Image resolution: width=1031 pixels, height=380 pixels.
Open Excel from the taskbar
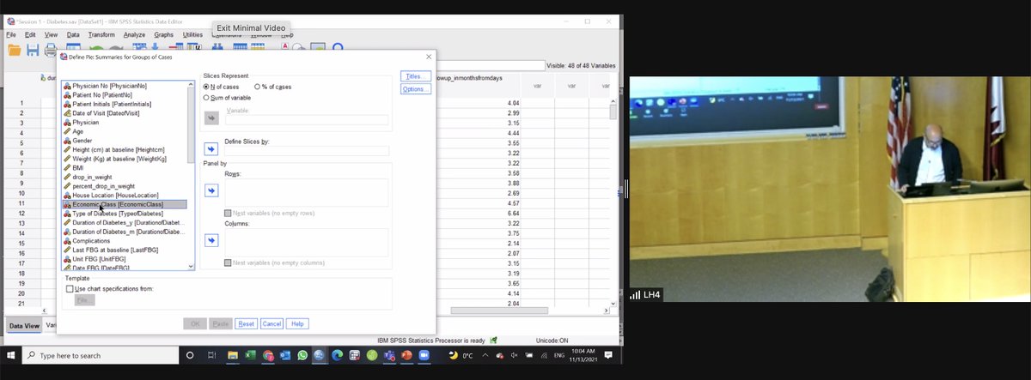(251, 355)
